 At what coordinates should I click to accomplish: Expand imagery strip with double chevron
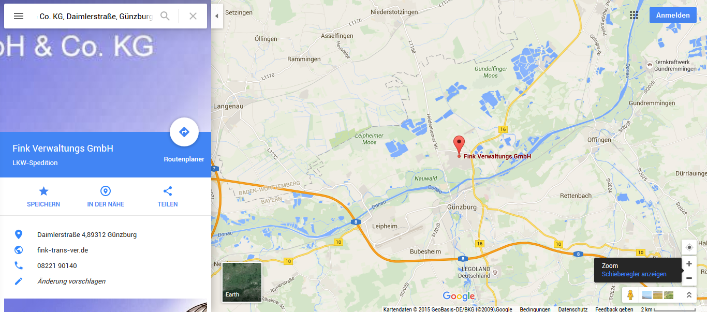pyautogui.click(x=689, y=295)
